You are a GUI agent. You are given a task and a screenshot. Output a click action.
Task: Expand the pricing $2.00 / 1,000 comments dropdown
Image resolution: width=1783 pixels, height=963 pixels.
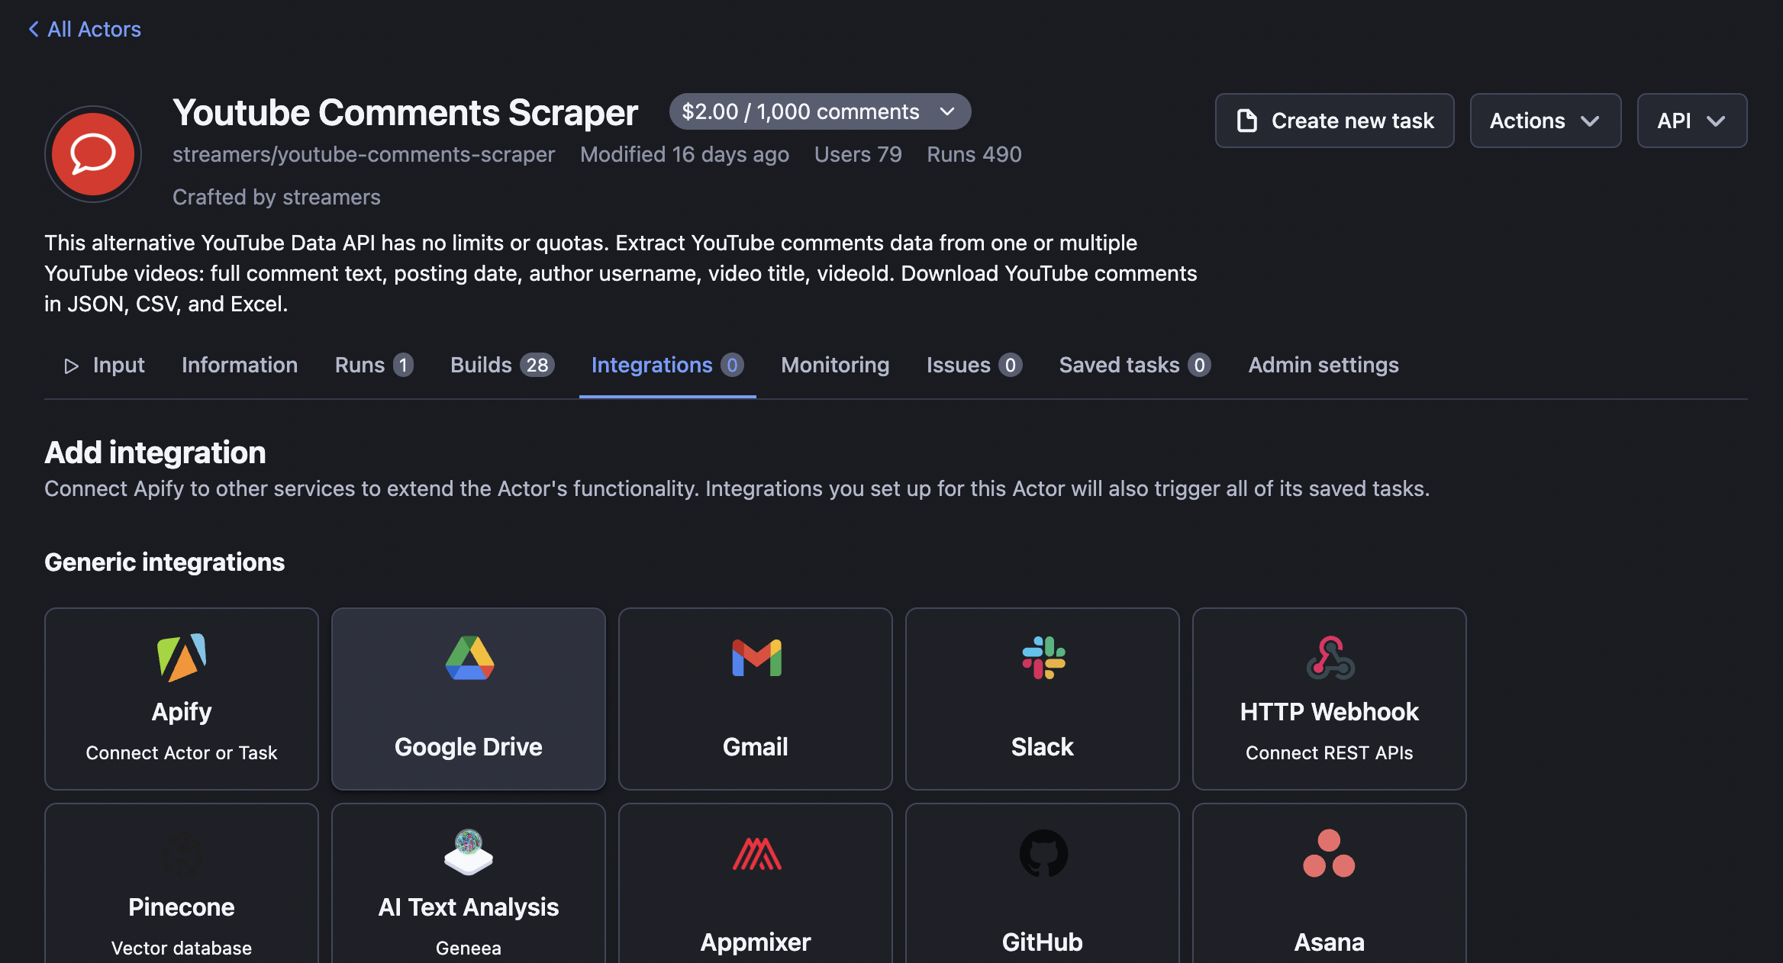(x=820, y=112)
